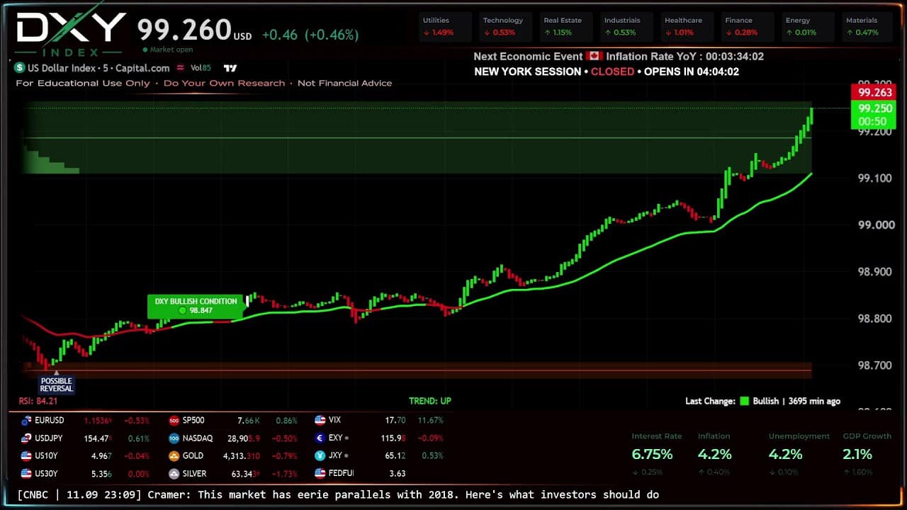Click the US10Y ticker name
Image resolution: width=907 pixels, height=510 pixels.
(x=46, y=456)
